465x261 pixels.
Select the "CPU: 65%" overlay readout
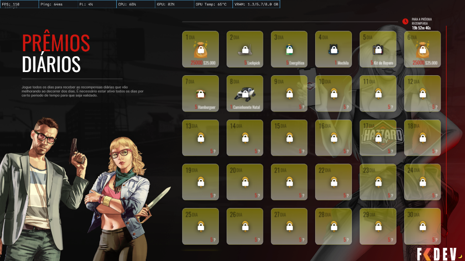pyautogui.click(x=127, y=4)
